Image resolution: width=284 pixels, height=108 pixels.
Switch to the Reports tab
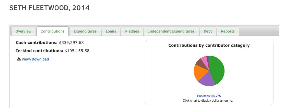point(228,31)
